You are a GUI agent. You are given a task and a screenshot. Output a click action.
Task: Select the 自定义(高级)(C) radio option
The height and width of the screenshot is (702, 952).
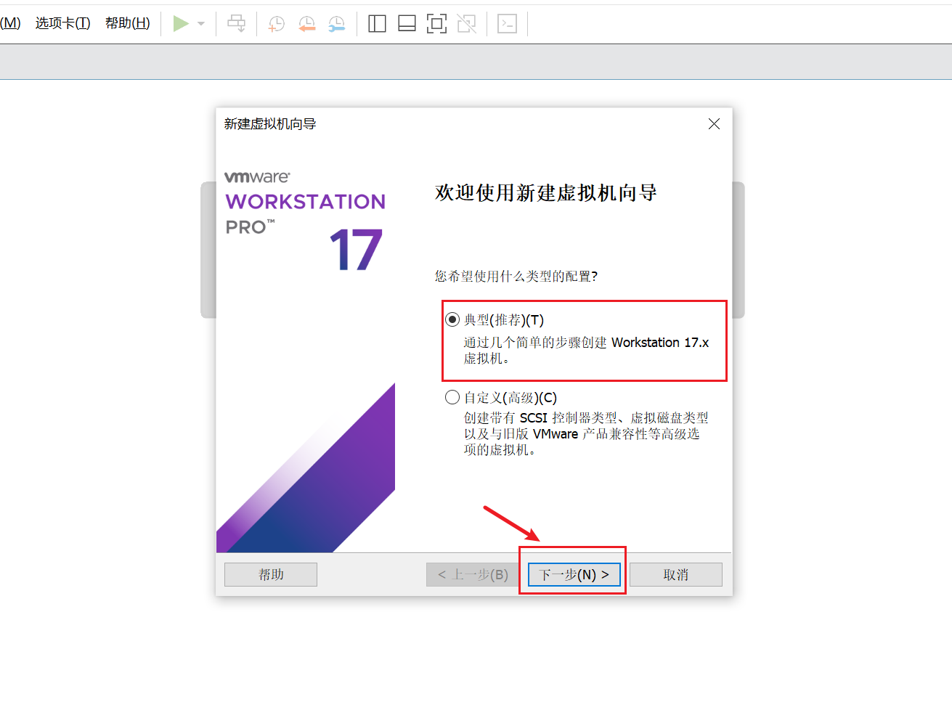(452, 397)
